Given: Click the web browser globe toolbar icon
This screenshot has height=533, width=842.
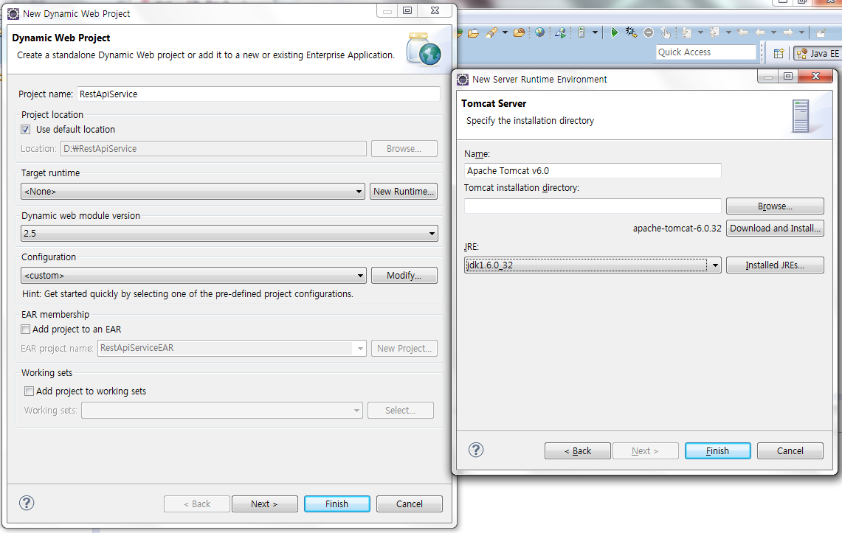Looking at the screenshot, I should tap(540, 32).
